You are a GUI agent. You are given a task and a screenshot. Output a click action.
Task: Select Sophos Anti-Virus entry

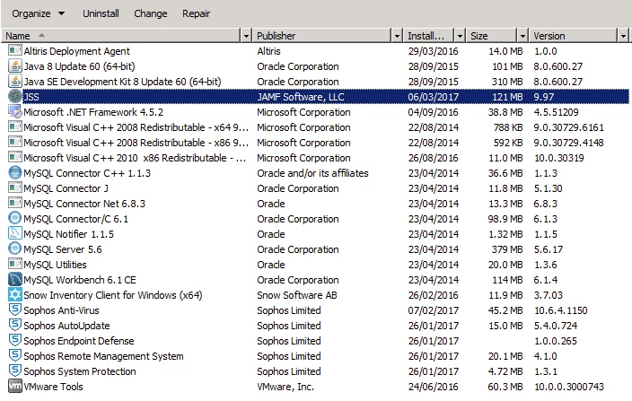coord(61,310)
